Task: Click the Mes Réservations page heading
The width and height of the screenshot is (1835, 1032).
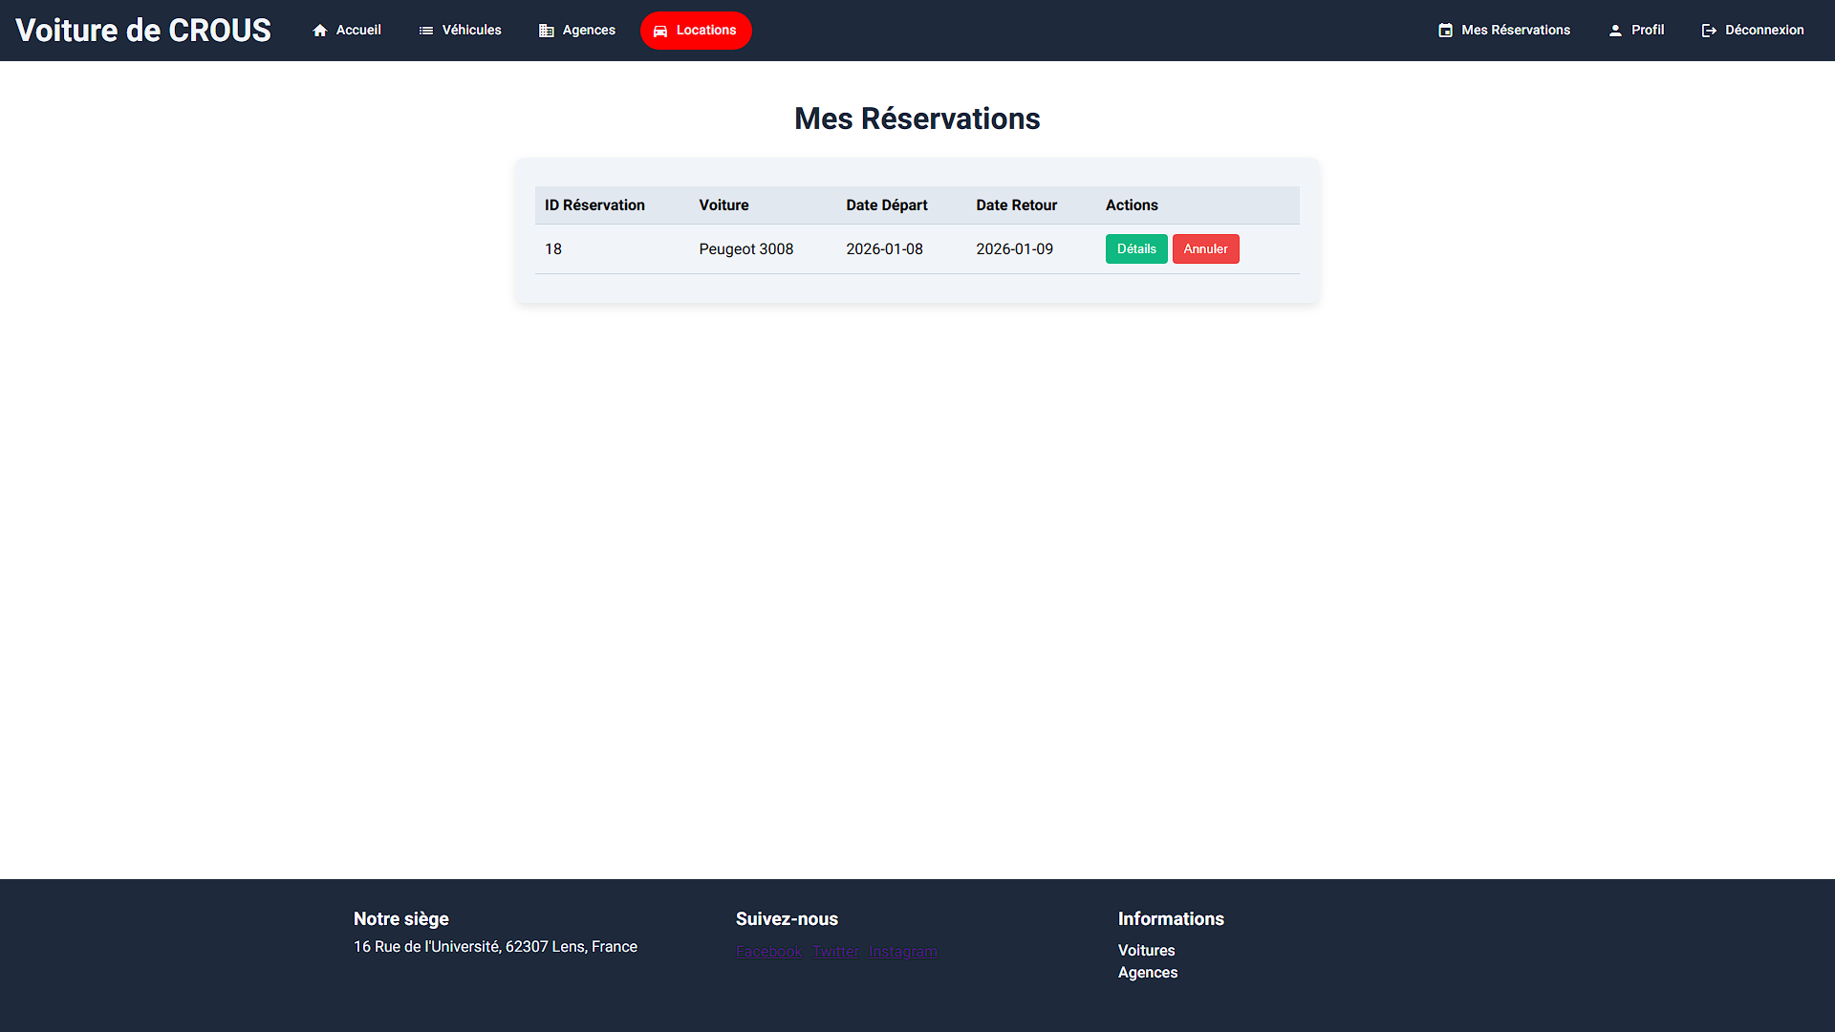Action: (917, 118)
